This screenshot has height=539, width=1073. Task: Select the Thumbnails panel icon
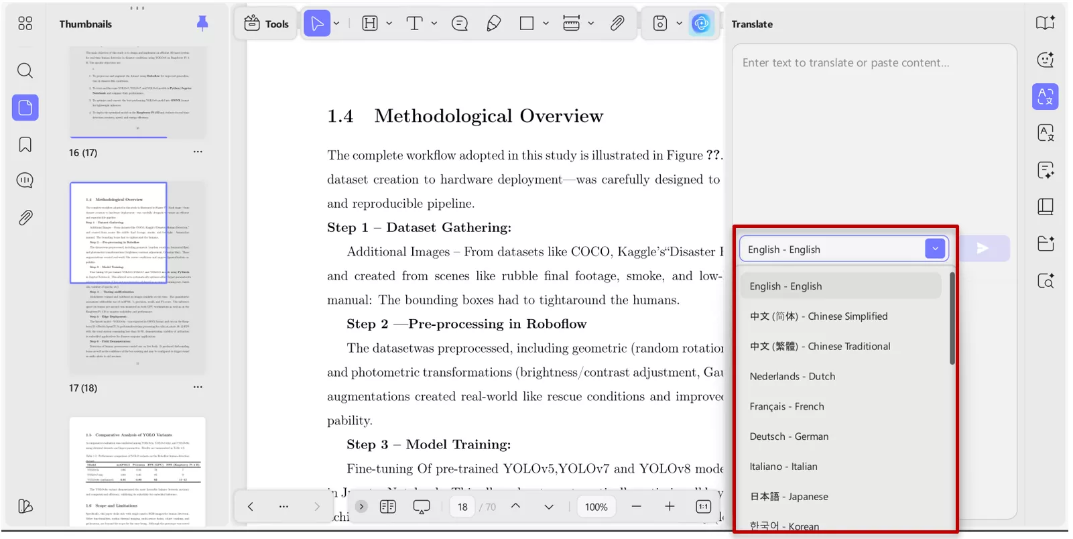(25, 107)
